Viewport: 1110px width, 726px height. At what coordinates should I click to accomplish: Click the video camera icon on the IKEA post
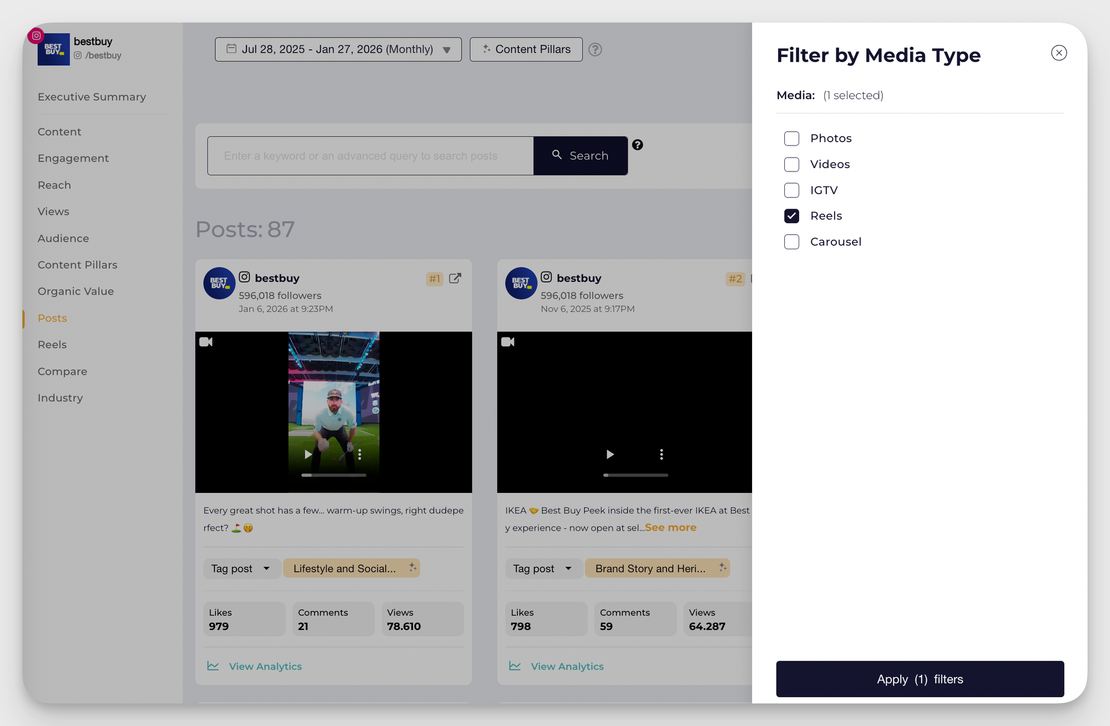click(508, 341)
